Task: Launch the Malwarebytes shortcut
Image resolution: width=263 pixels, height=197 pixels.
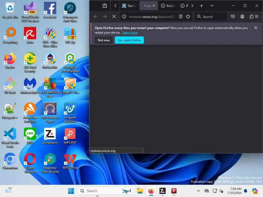Action: point(30,86)
